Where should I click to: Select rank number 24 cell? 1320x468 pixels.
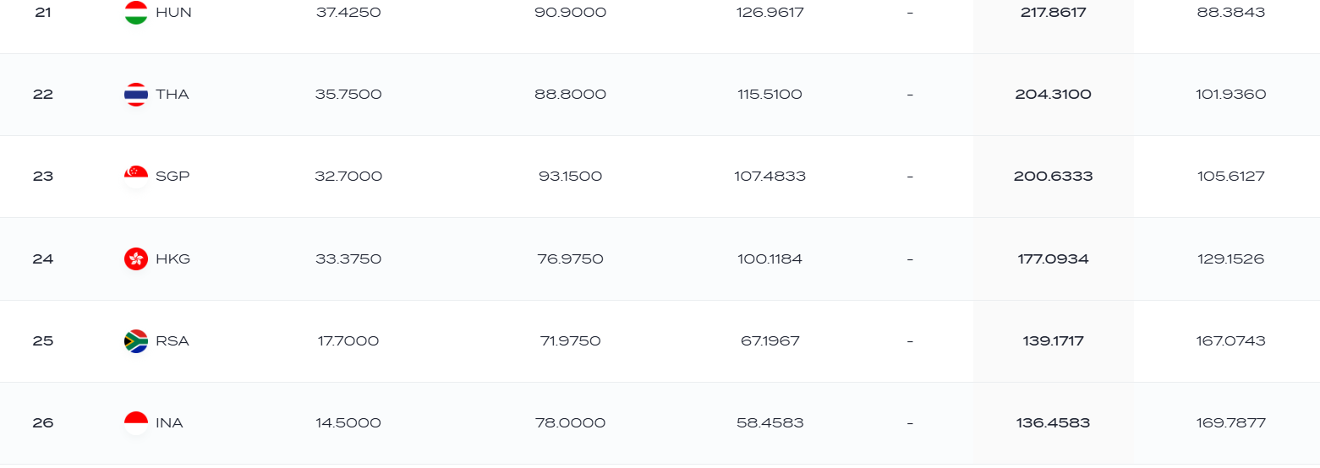(43, 258)
